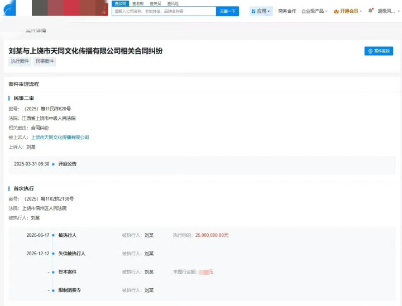Viewport: 402px width, 306px height.
Task: Click court name 江西省上饶市中级人民法院
Action: 49,119
